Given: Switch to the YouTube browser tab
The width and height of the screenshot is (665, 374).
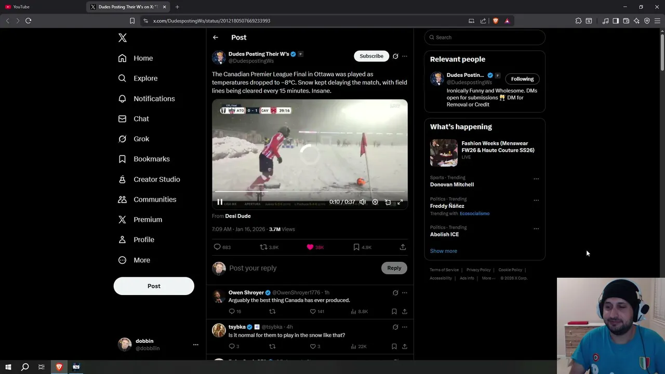Looking at the screenshot, I should pyautogui.click(x=43, y=7).
